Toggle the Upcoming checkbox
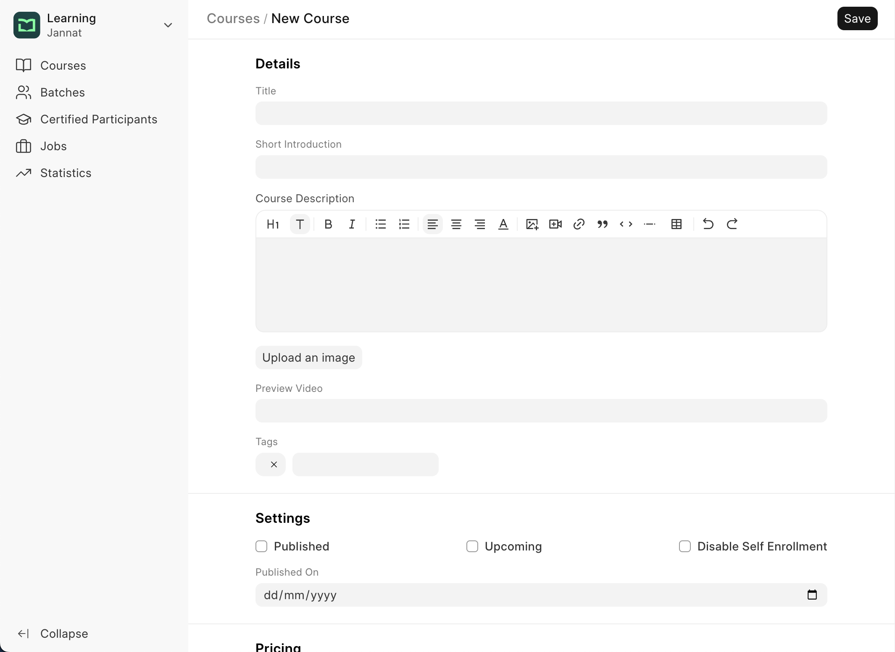The width and height of the screenshot is (895, 652). point(471,546)
